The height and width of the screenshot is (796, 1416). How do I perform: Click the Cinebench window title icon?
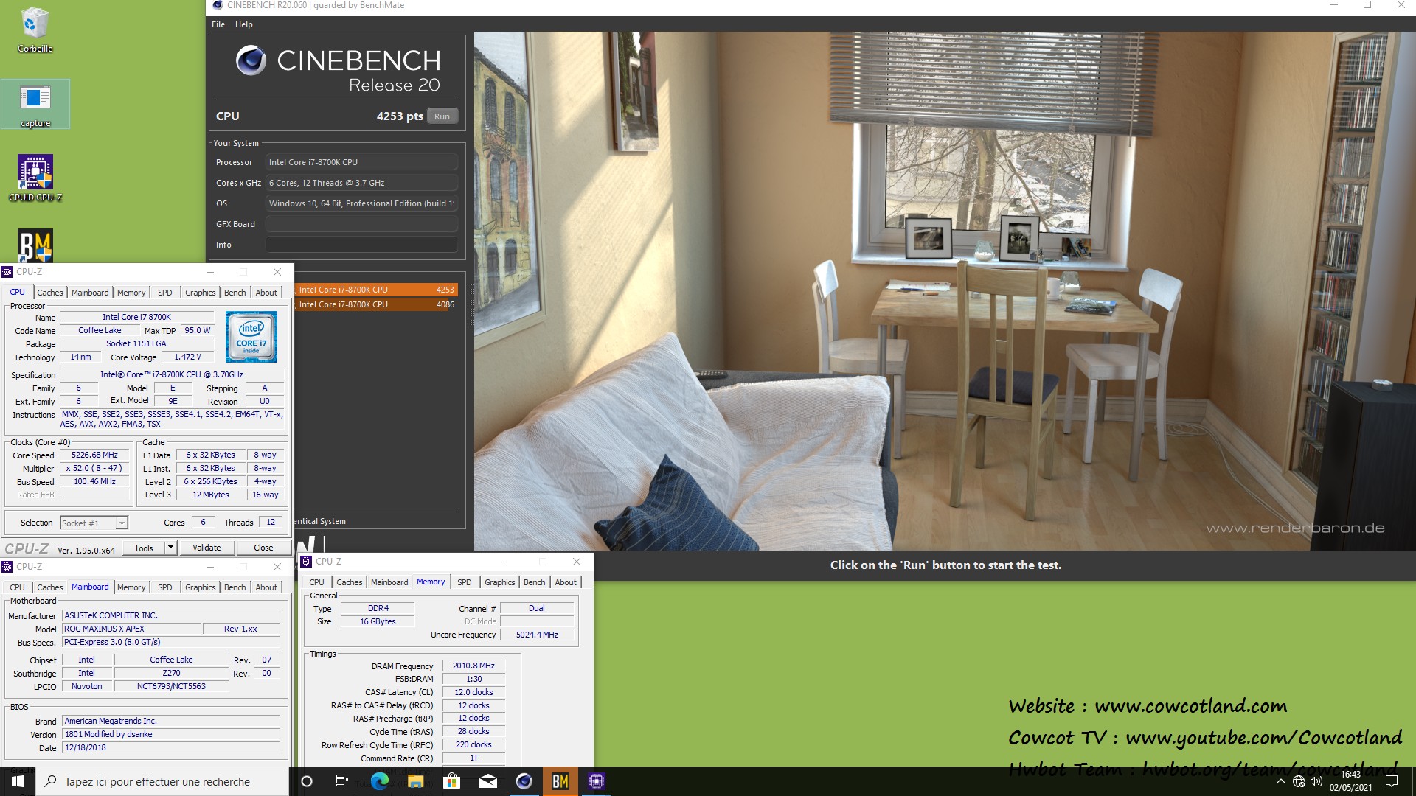218,5
